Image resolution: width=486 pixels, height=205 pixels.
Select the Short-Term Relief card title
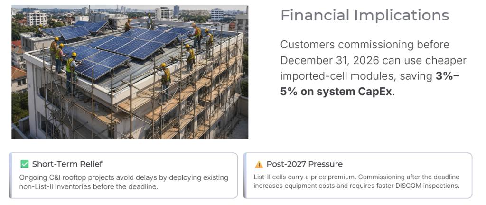click(x=67, y=164)
